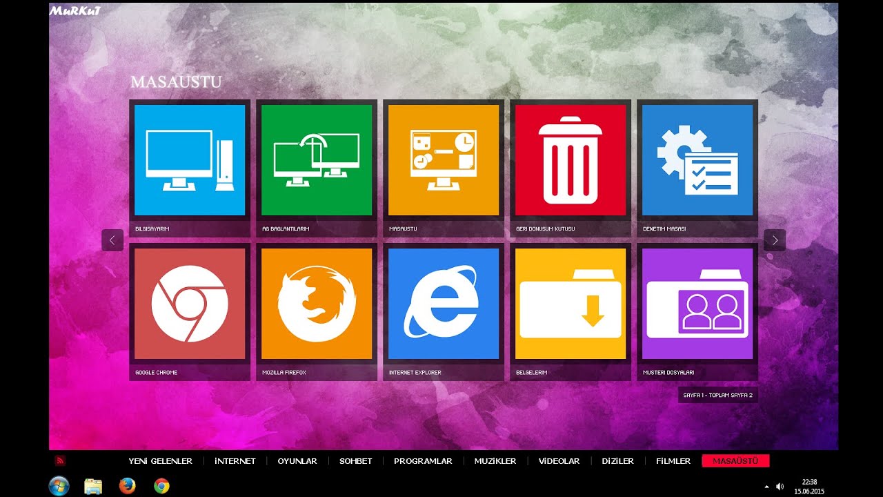Screen dimensions: 883x497
Task: Select the highlighted Masaüstü tab
Action: coord(735,461)
